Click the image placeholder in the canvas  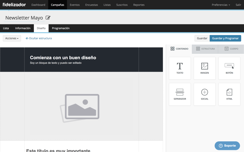pyautogui.click(x=81, y=106)
